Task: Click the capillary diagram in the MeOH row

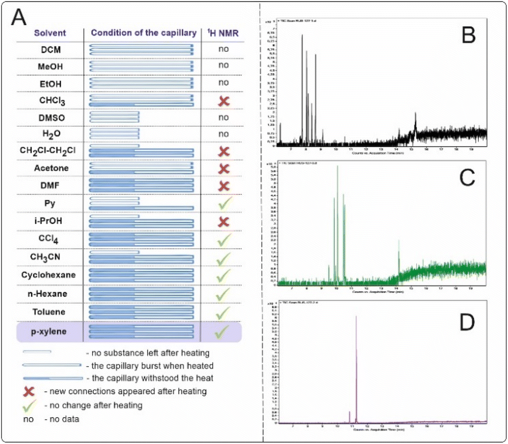Action: tap(142, 66)
